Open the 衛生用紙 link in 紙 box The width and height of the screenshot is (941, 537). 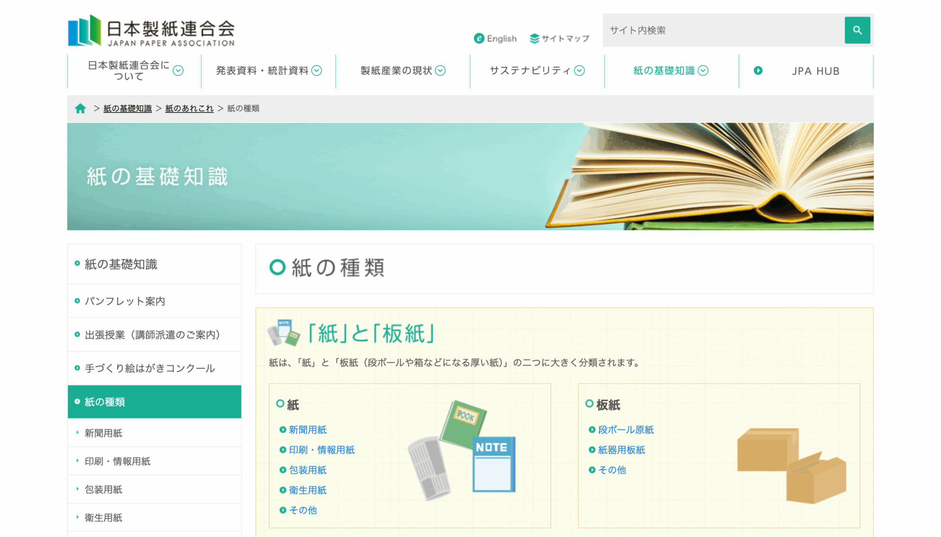click(x=307, y=490)
